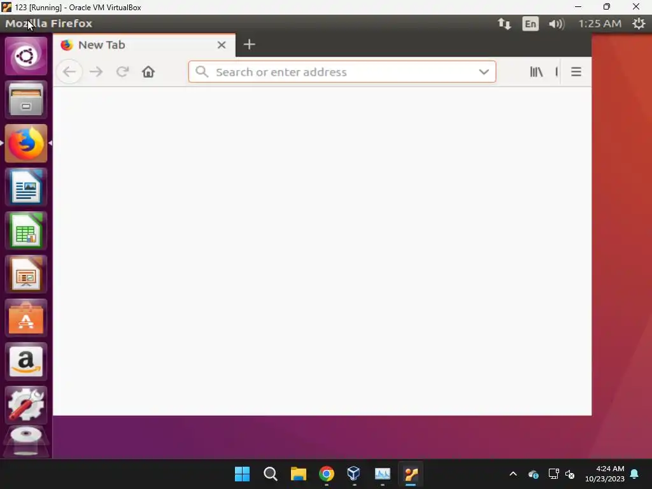Expand the hidden system tray icons chevron
The height and width of the screenshot is (489, 652).
point(513,474)
